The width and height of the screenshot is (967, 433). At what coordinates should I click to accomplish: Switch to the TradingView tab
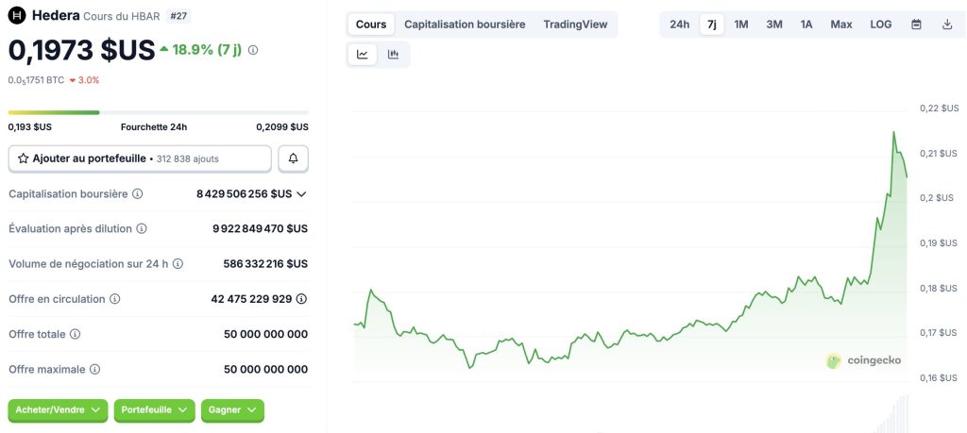click(575, 25)
